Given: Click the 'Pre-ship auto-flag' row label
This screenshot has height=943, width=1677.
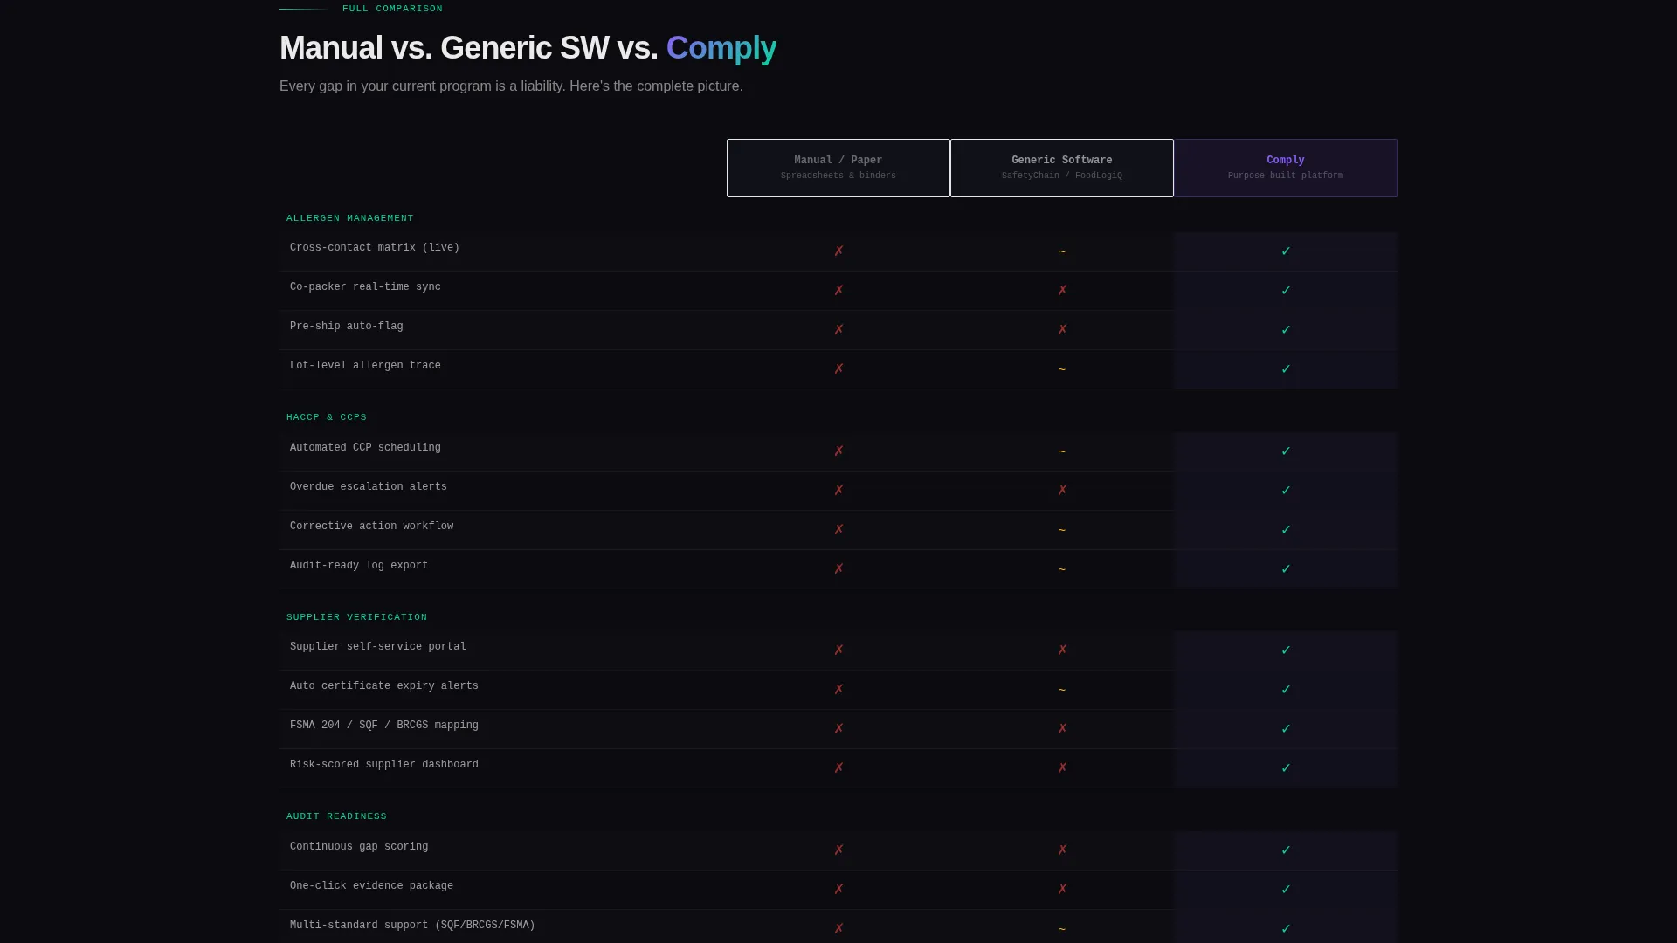Looking at the screenshot, I should click(347, 327).
